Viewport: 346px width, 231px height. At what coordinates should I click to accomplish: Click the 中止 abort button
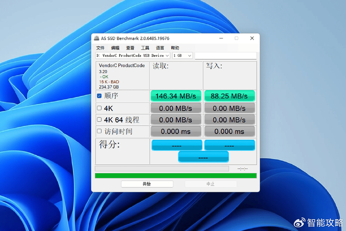pyautogui.click(x=211, y=184)
